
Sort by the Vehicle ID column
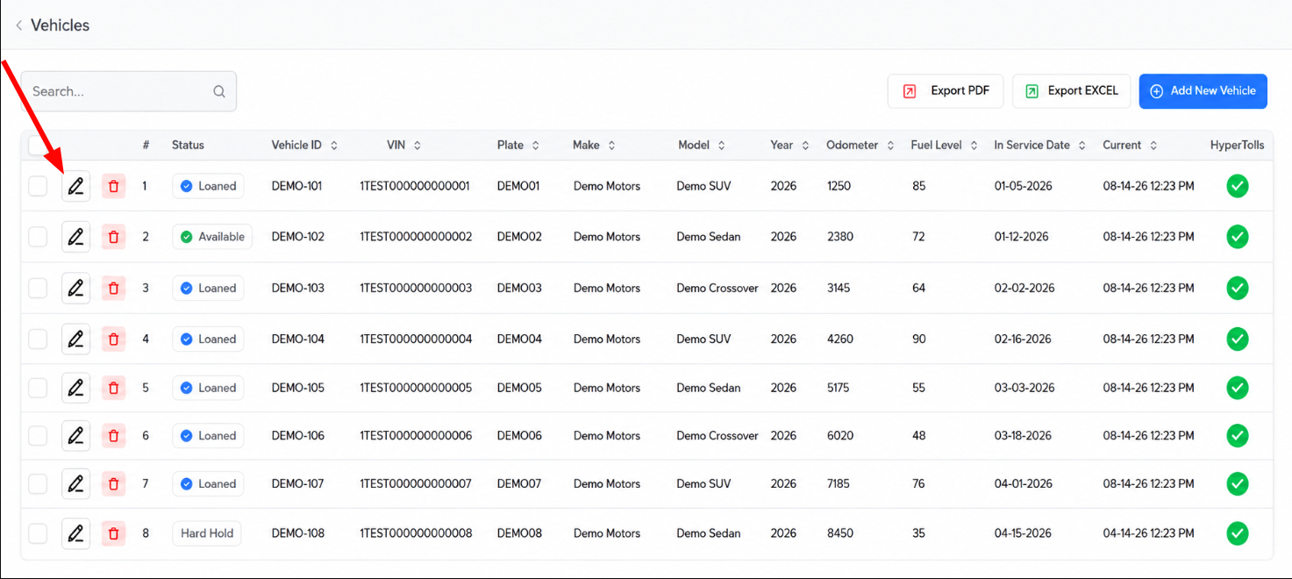[304, 145]
